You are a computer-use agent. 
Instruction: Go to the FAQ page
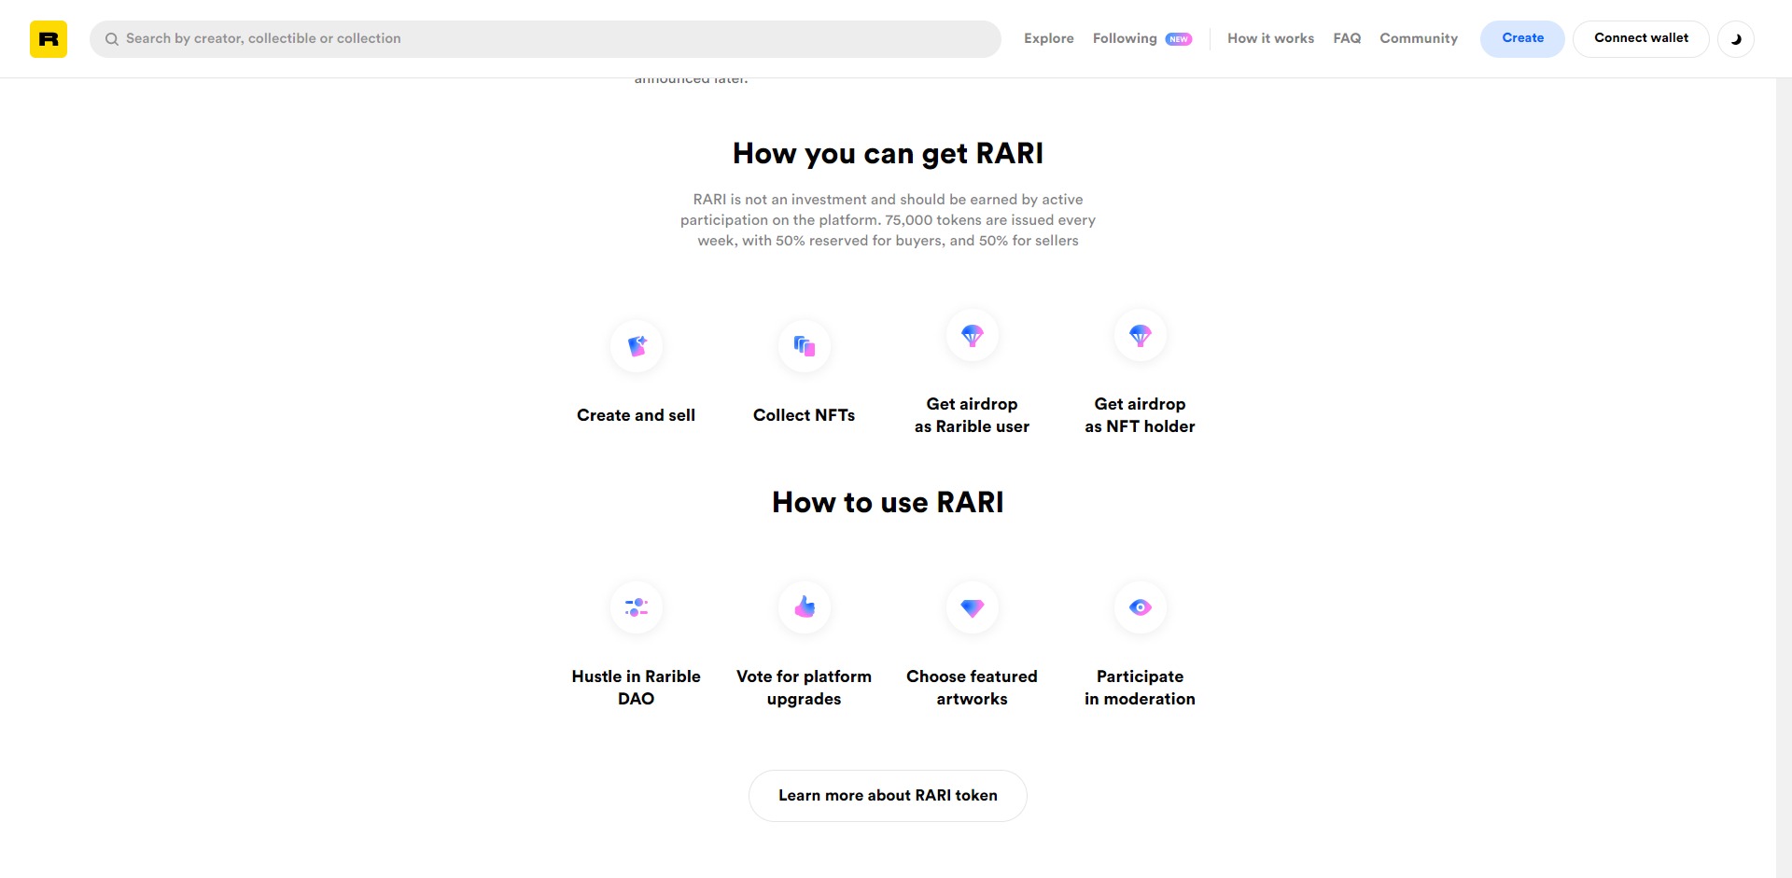coord(1347,38)
